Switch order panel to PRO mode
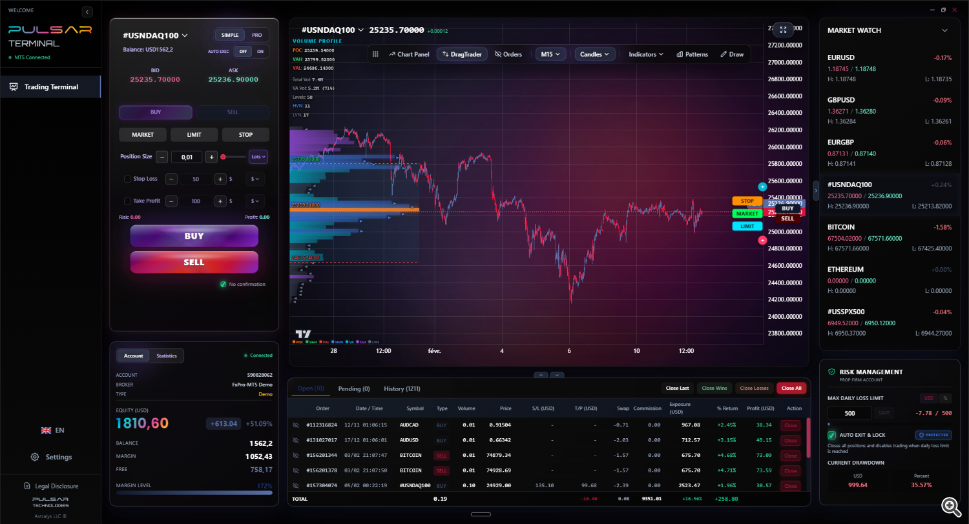Viewport: 969px width, 524px height. [257, 35]
